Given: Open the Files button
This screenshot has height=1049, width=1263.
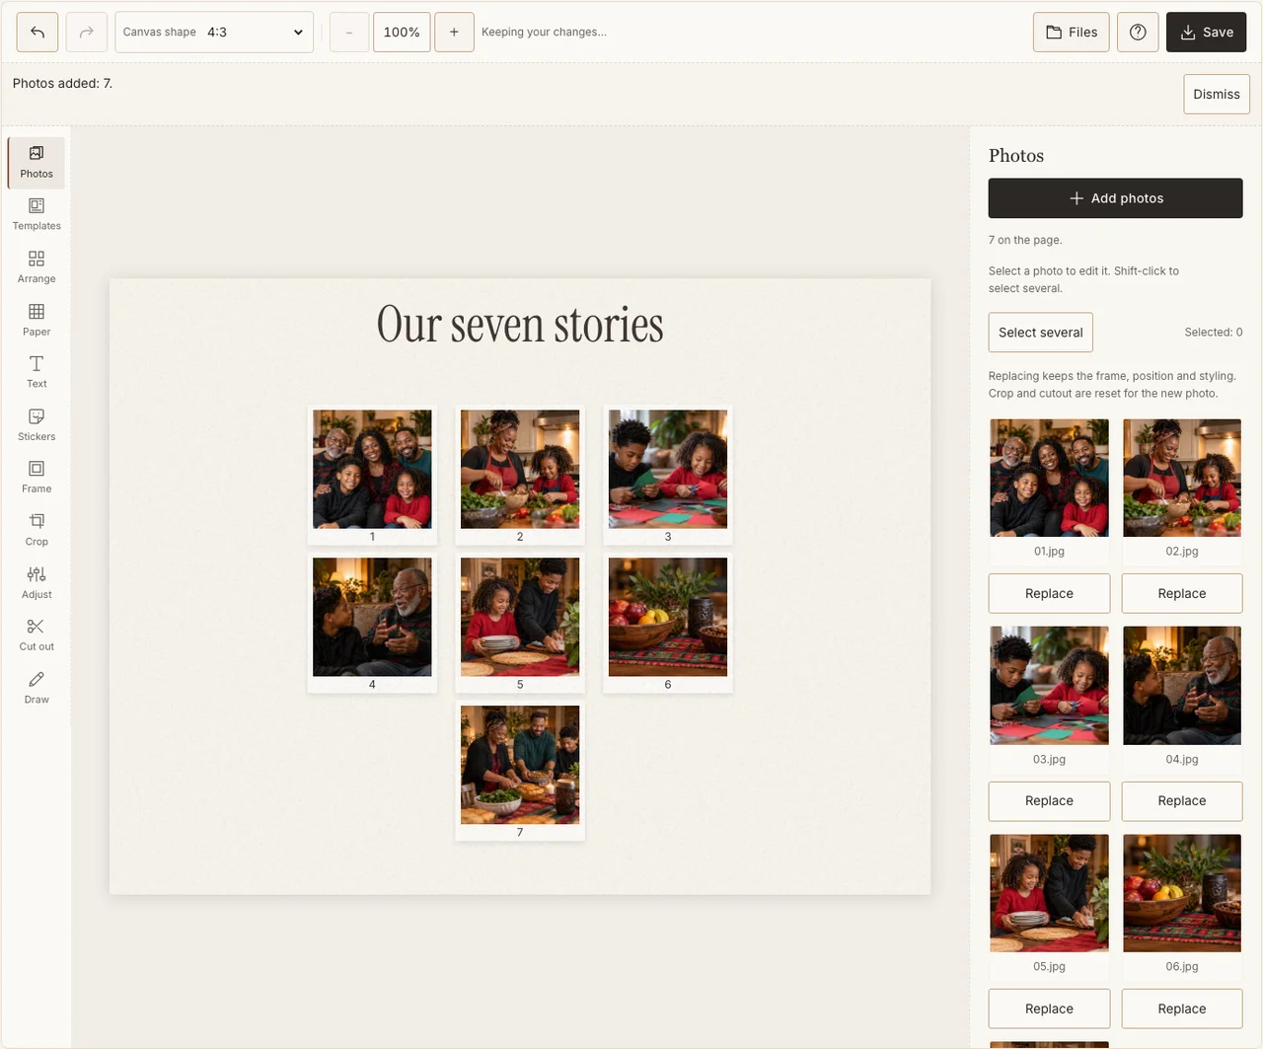Looking at the screenshot, I should [x=1072, y=33].
